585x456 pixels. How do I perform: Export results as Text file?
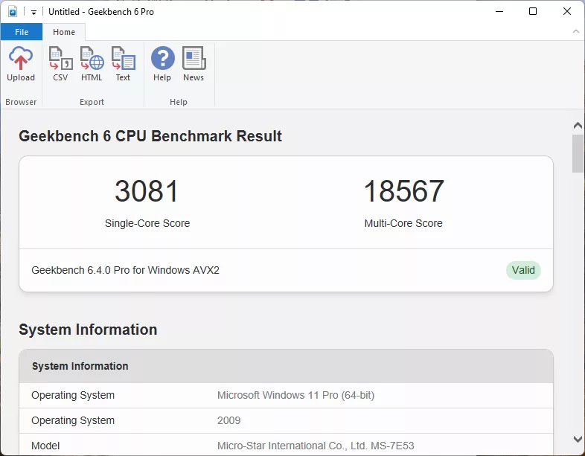[123, 64]
